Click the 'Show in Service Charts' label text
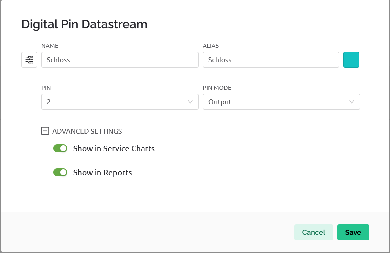This screenshot has height=253, width=390. pyautogui.click(x=114, y=148)
